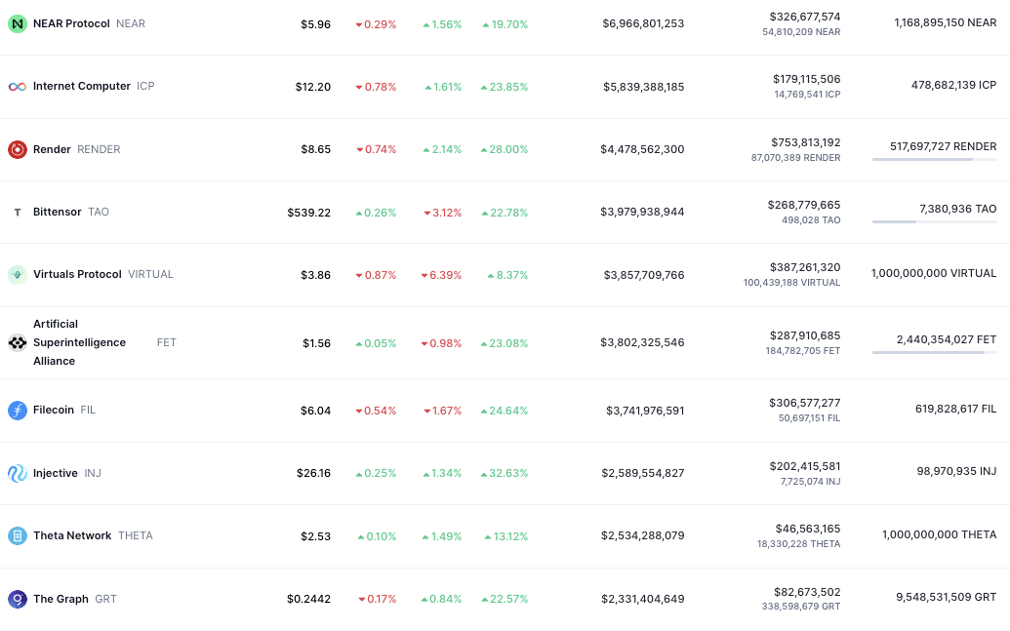Click circulating supply 9,548,531,509 GRT
The image size is (1010, 631).
947,598
